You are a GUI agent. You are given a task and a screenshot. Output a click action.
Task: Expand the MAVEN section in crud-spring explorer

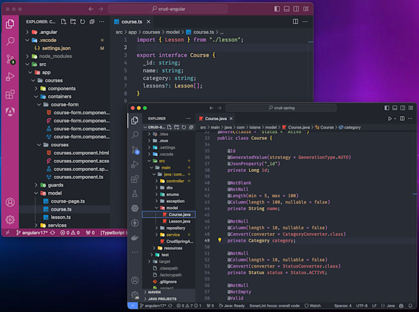[155, 292]
